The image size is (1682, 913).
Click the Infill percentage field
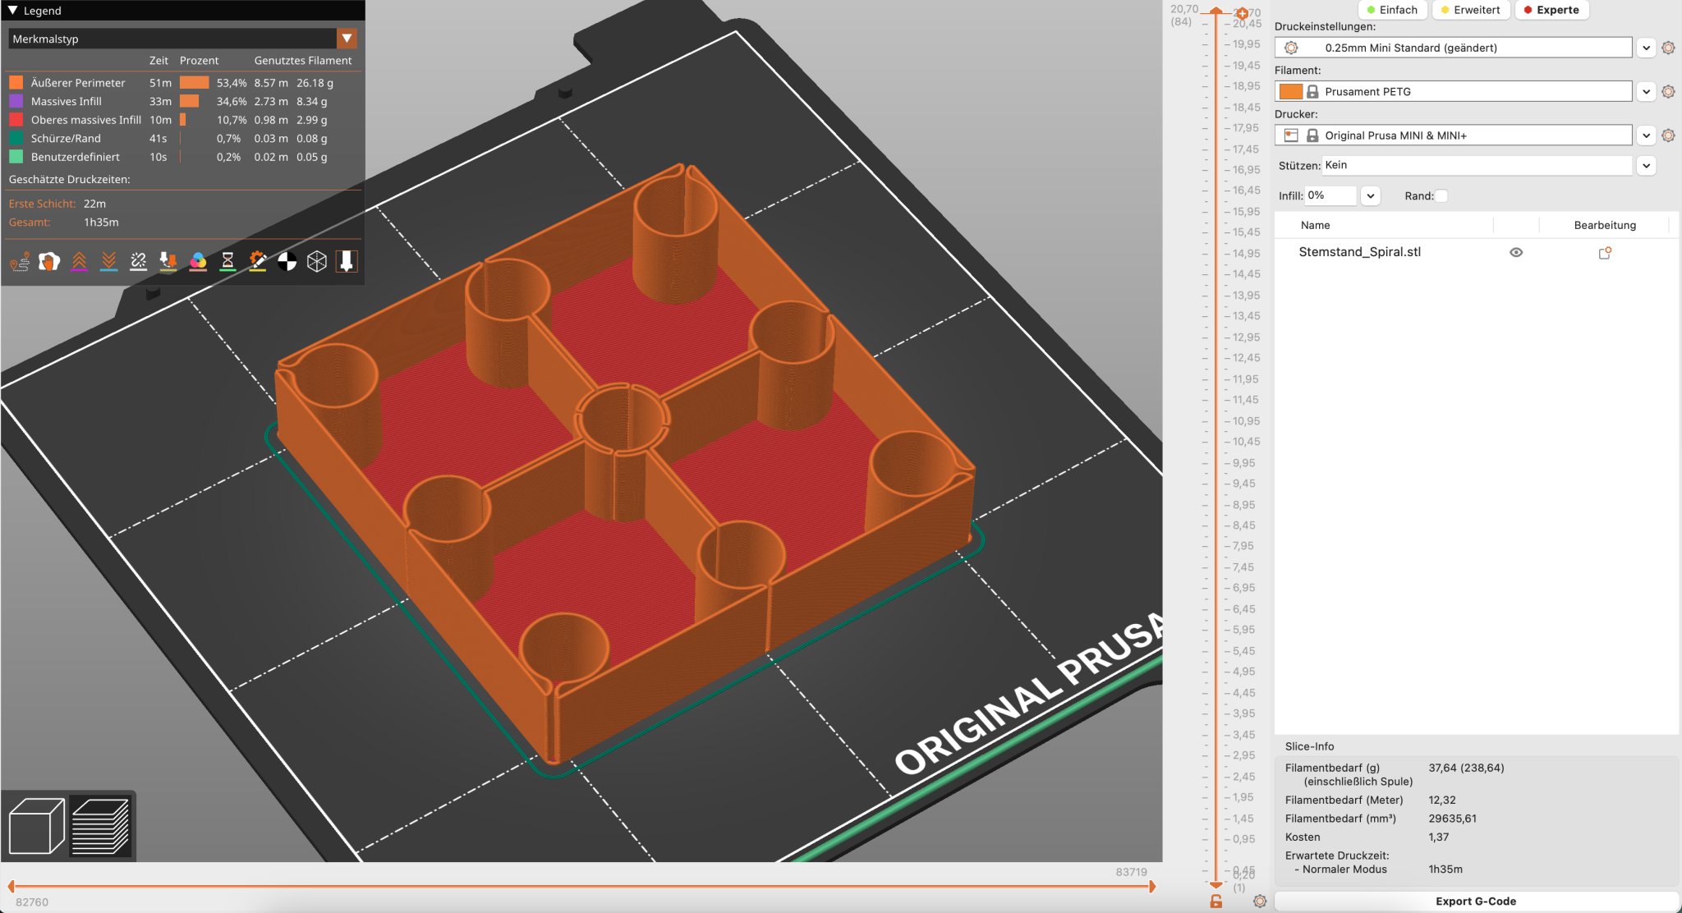click(1330, 195)
